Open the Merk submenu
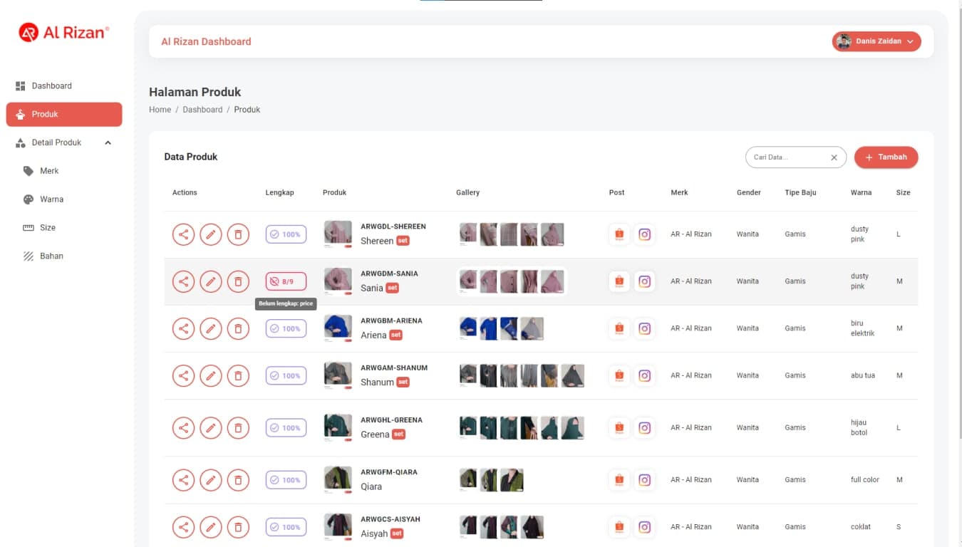Viewport: 962px width, 547px height. [64, 171]
